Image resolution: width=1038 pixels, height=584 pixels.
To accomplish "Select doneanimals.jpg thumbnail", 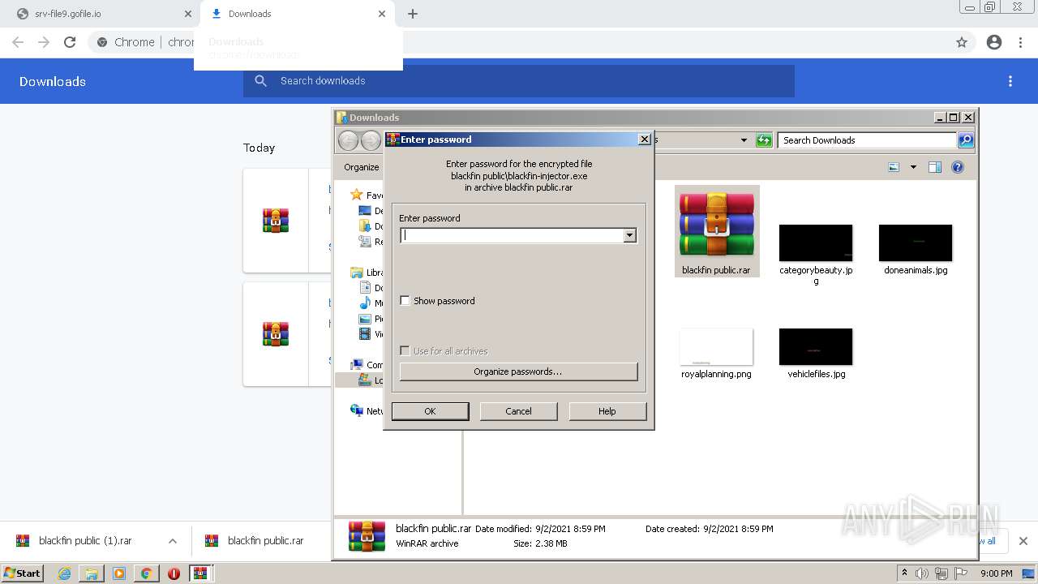I will [916, 243].
